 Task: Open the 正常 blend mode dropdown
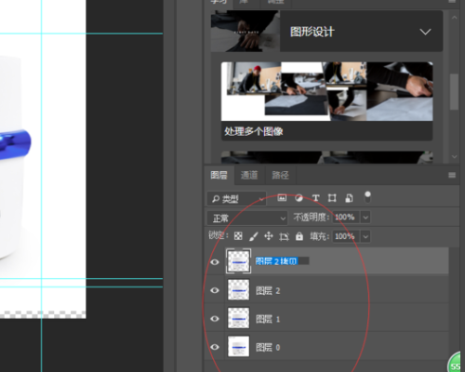[247, 219]
